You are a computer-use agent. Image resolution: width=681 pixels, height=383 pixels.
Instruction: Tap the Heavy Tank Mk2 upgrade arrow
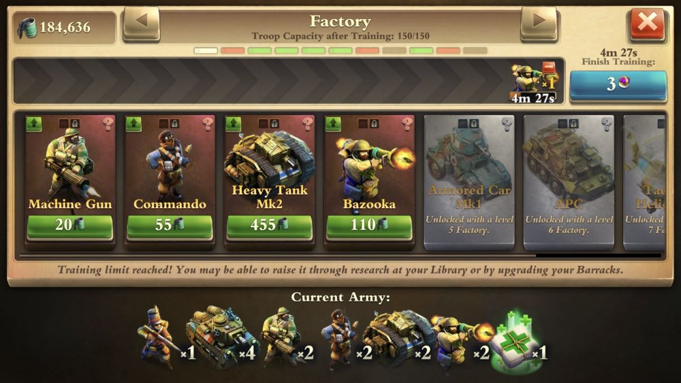(233, 124)
